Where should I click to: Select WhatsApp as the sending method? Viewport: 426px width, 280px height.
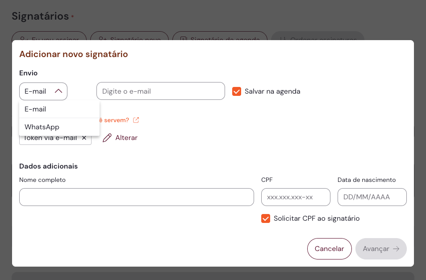[x=42, y=127]
